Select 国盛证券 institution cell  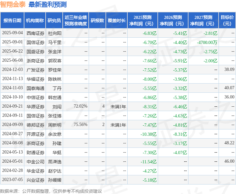click(35, 52)
